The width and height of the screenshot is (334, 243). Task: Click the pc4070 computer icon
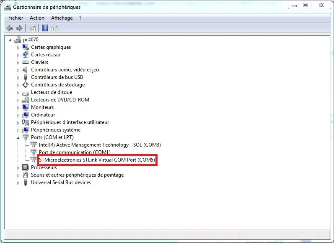point(18,40)
